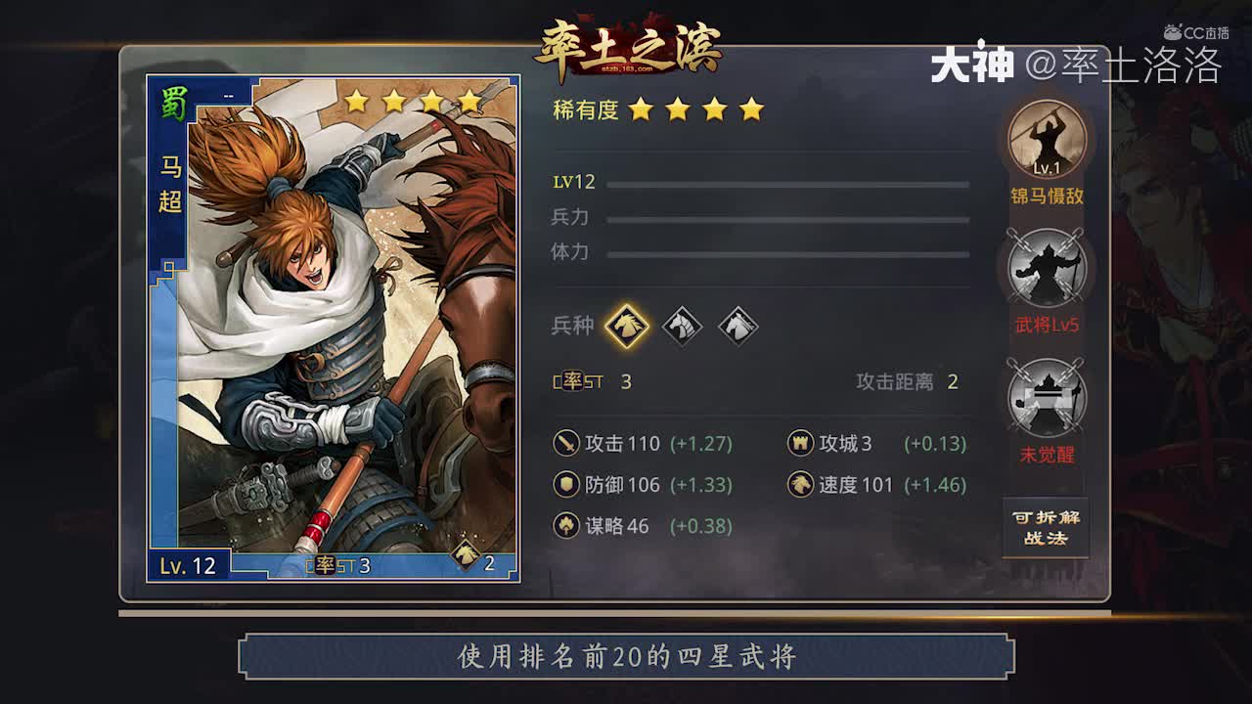This screenshot has width=1252, height=704.
Task: Click the 兵力 troop strength bar
Action: tap(787, 219)
